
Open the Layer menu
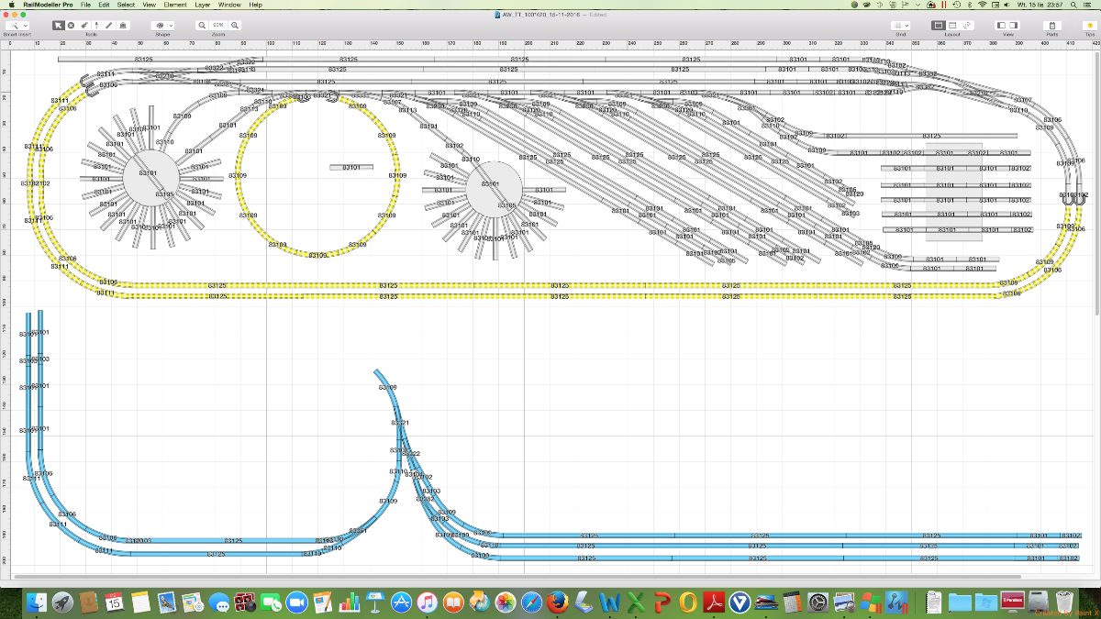tap(202, 5)
